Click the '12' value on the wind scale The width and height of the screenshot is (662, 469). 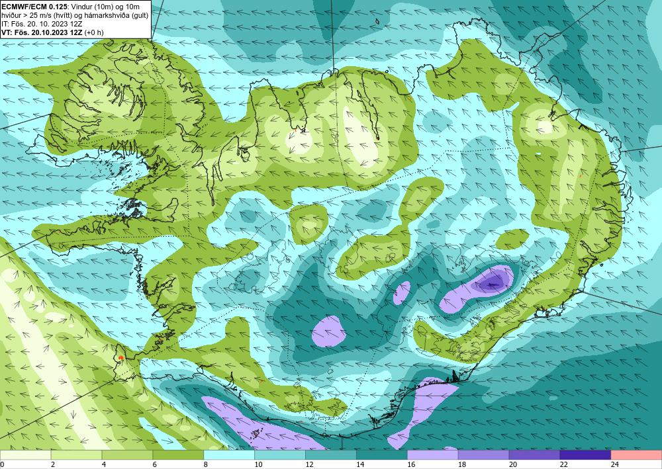pyautogui.click(x=309, y=465)
